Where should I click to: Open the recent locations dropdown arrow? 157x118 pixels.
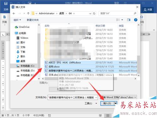(x=24, y=13)
